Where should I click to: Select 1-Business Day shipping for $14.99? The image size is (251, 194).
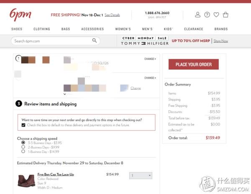23,151
